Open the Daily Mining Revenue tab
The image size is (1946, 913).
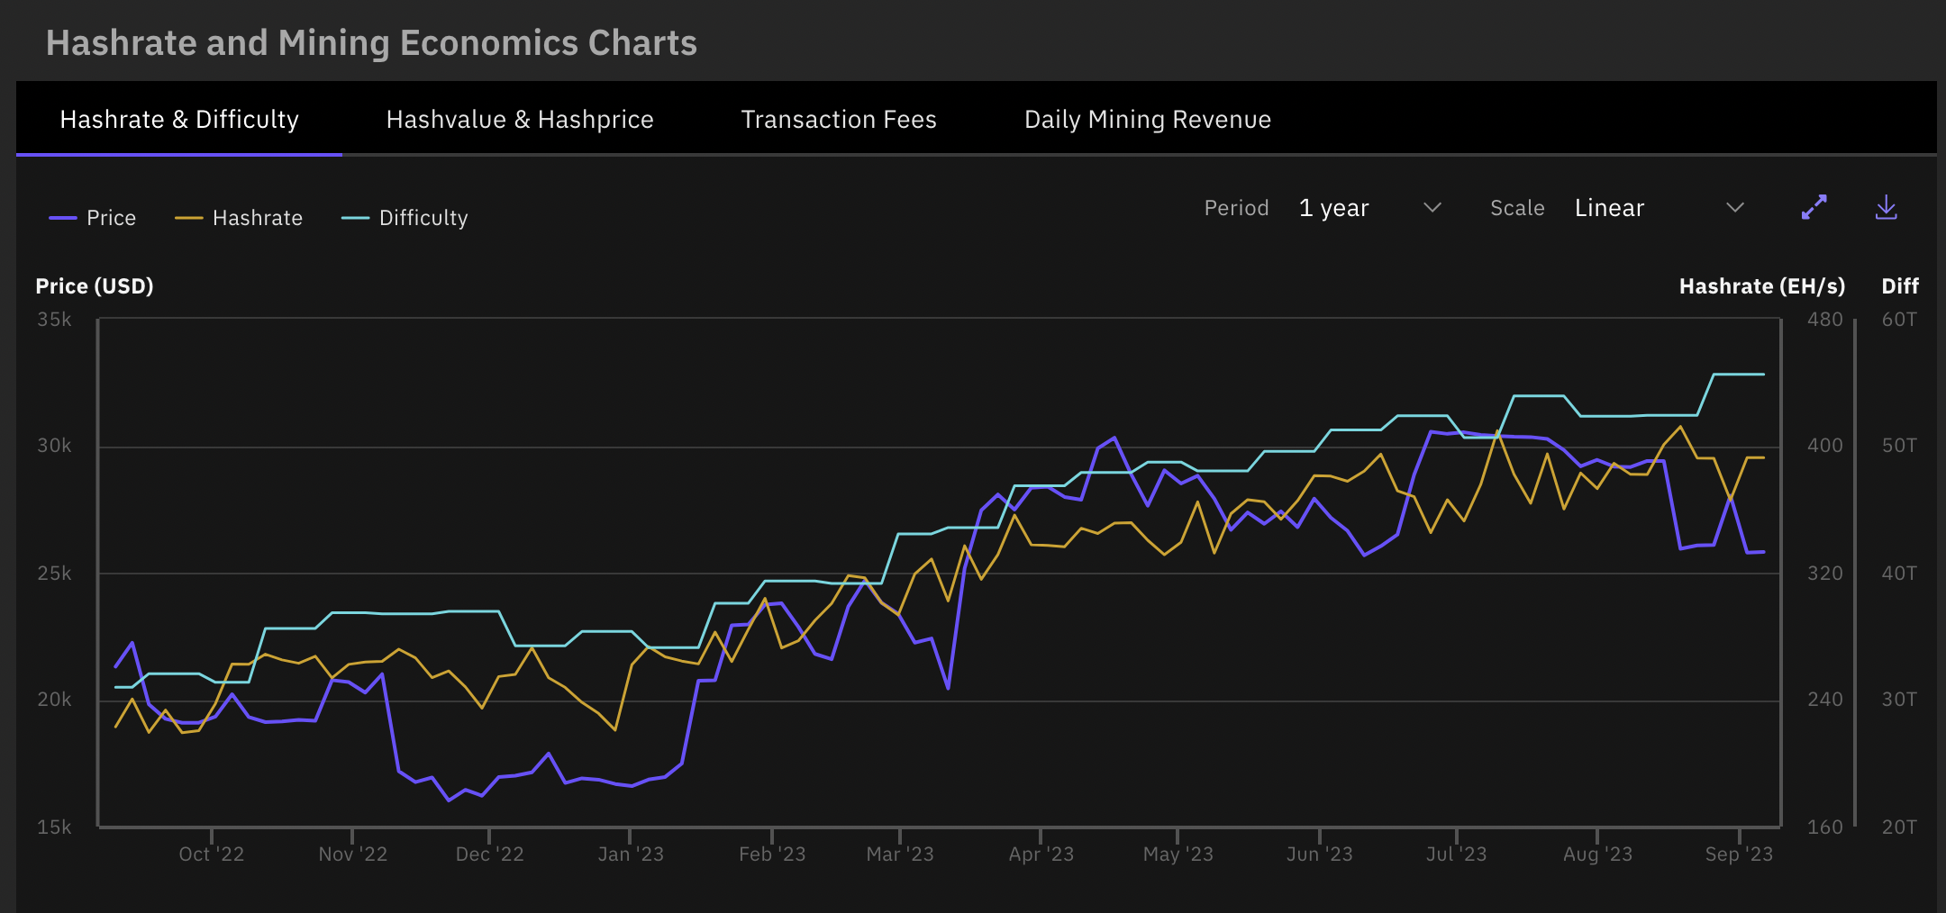pos(1148,119)
